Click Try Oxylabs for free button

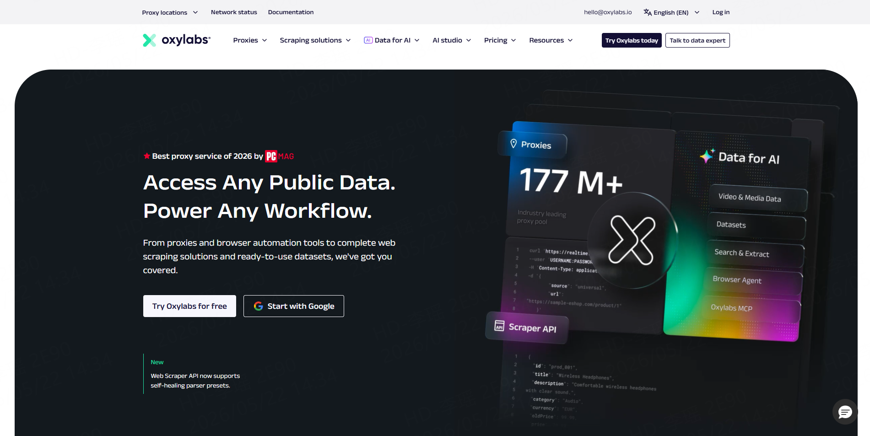pos(189,306)
